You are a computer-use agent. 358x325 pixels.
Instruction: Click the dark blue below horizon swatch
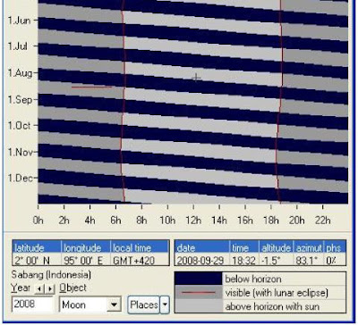(199, 279)
